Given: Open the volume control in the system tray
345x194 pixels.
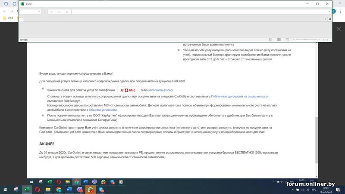Looking at the screenshot, I should (303, 190).
